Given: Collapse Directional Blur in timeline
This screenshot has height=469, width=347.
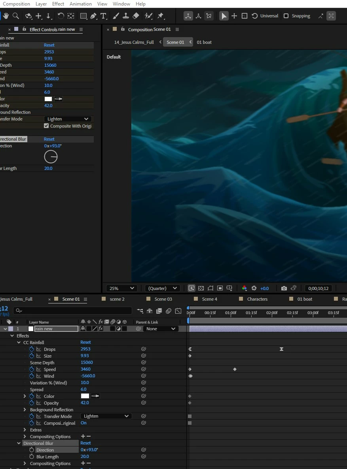Looking at the screenshot, I should (19, 443).
